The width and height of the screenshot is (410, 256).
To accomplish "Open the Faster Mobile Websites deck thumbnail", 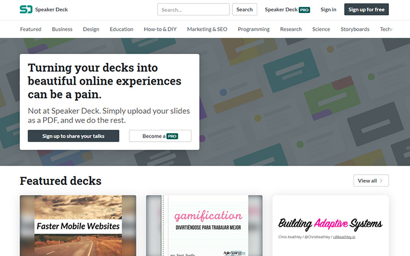I will tap(78, 226).
